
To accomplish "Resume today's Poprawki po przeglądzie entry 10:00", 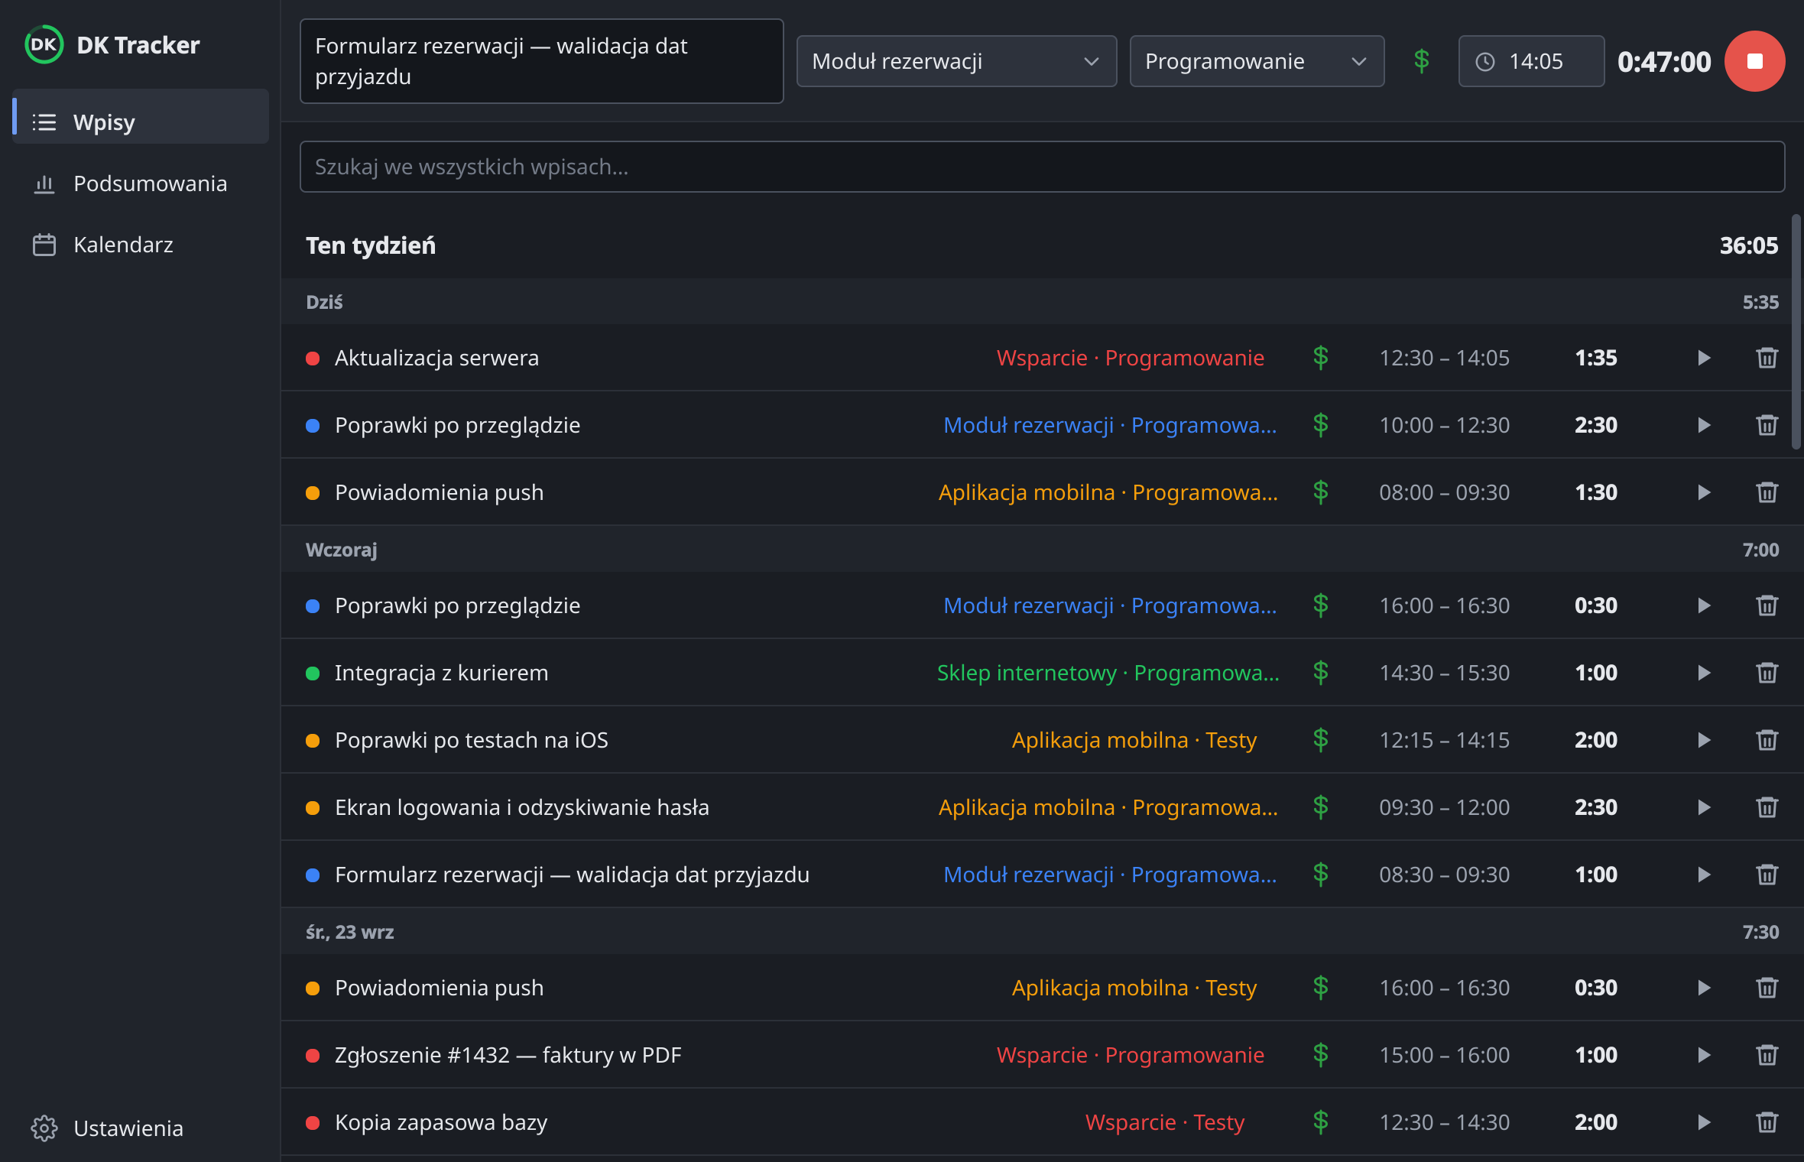I will pyautogui.click(x=1704, y=425).
